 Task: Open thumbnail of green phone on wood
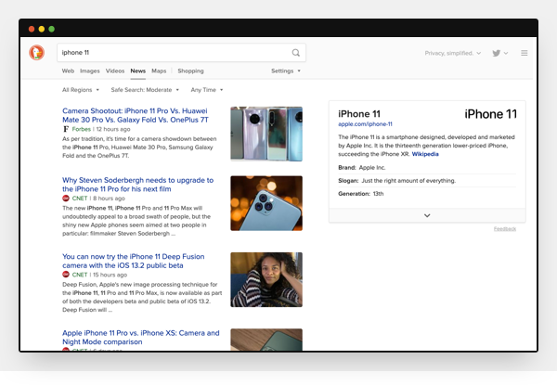coord(266,340)
